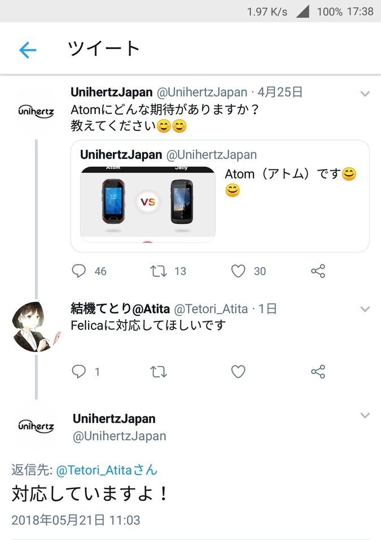Like the Felica request tweet

(238, 372)
